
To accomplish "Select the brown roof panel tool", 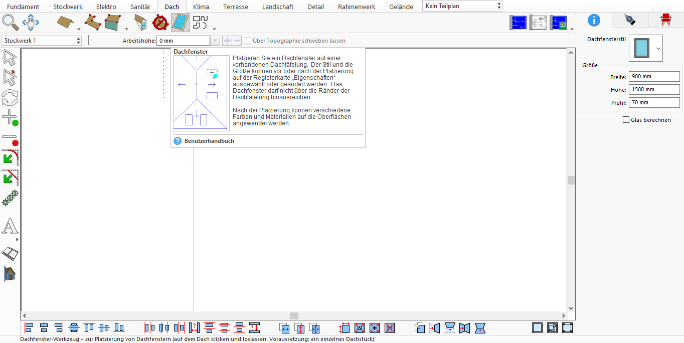I will 65,22.
